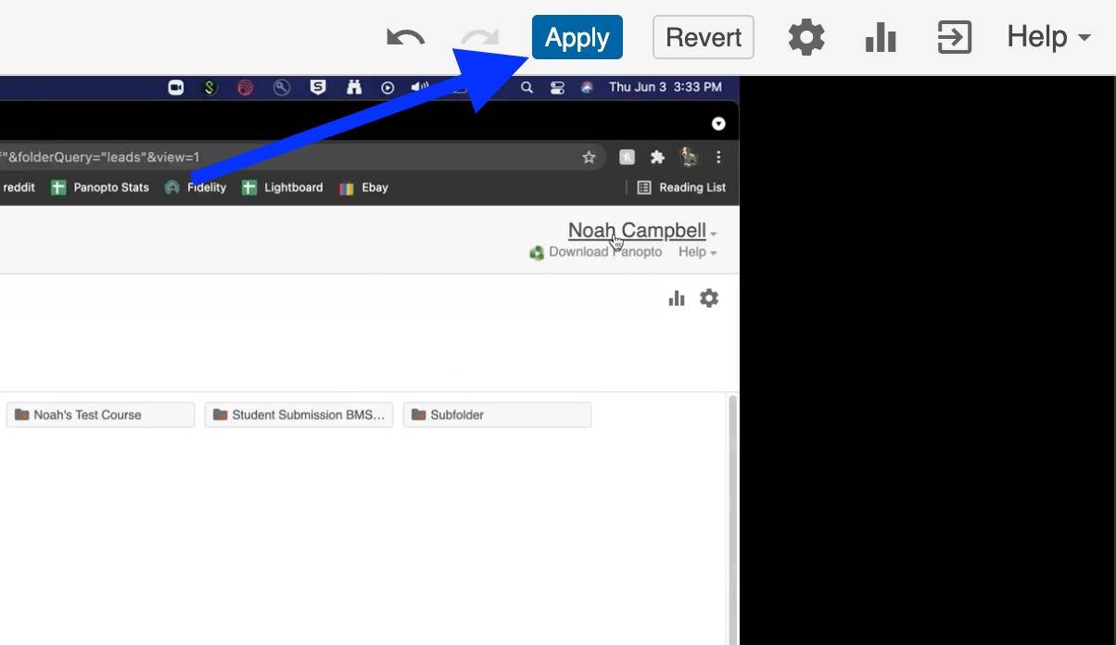Screen dimensions: 1116x645
Task: Open editor settings gear in top toolbar
Action: point(805,38)
